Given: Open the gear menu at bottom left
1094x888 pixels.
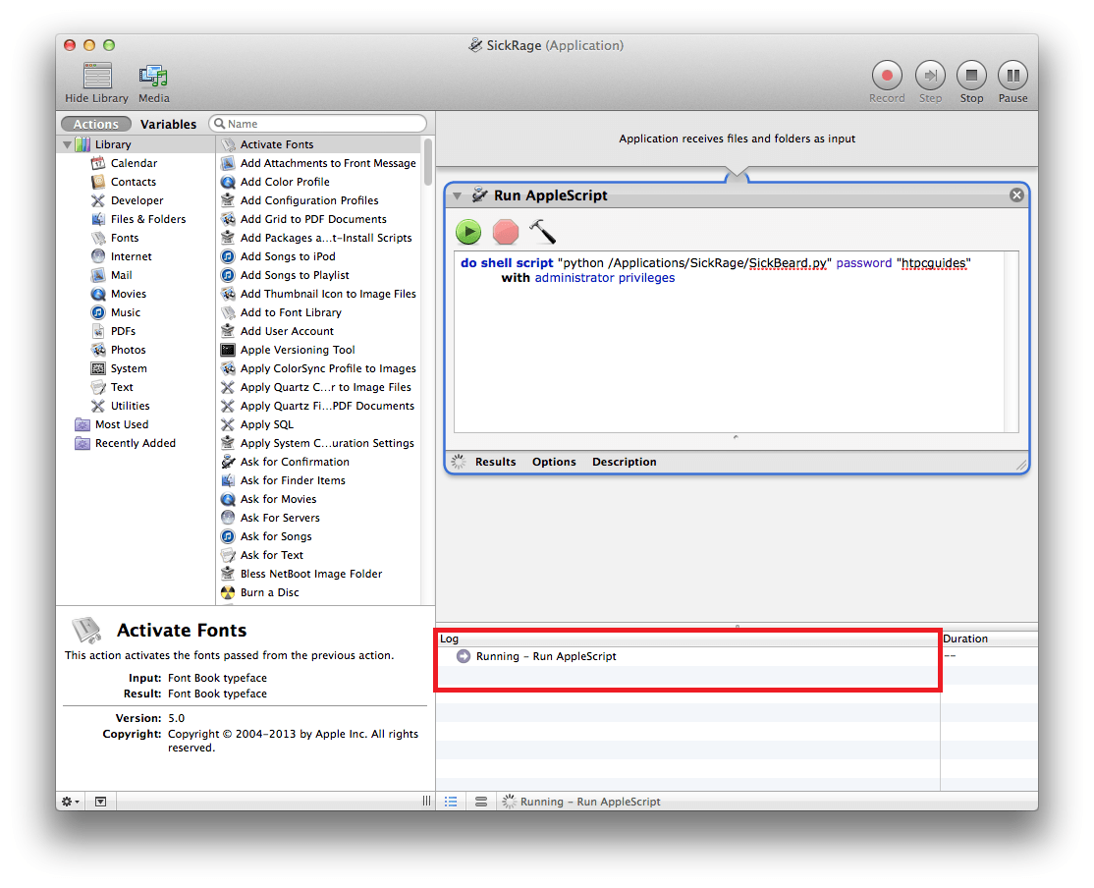Looking at the screenshot, I should coord(71,802).
